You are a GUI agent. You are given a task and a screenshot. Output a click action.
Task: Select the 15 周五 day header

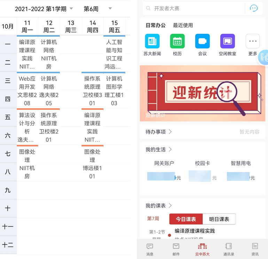tap(115, 26)
